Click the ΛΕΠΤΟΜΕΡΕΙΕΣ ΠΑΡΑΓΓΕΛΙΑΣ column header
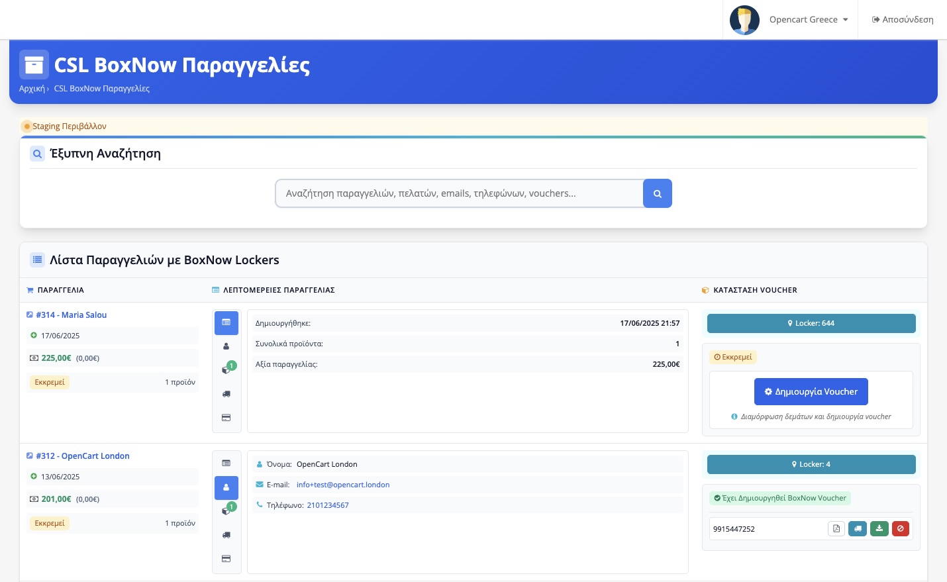The image size is (947, 582). 279,290
